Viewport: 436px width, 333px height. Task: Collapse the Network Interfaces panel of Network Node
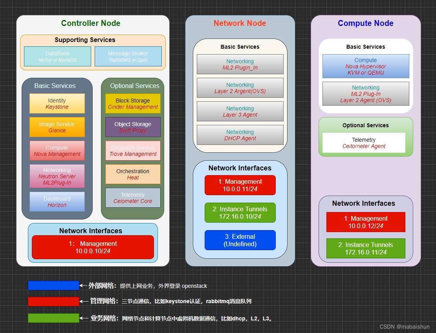[x=240, y=168]
